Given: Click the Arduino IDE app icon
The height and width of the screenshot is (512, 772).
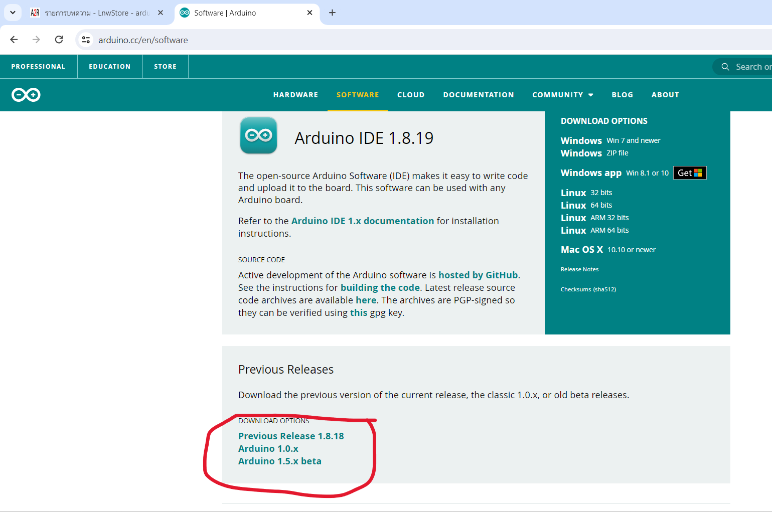Looking at the screenshot, I should (x=259, y=135).
